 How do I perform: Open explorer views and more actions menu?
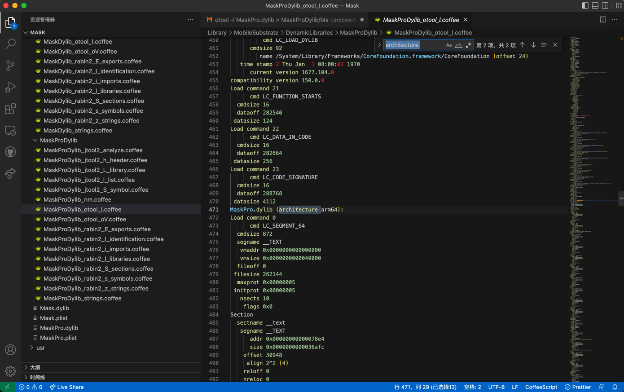click(190, 20)
